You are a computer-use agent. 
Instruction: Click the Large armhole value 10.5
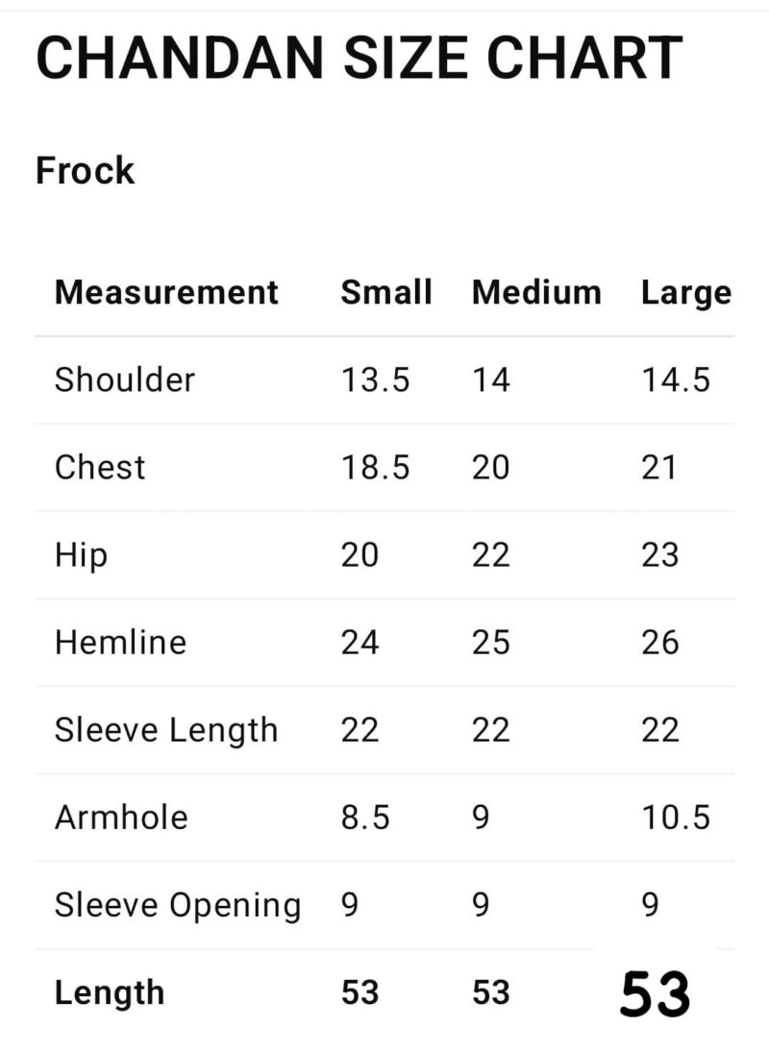[676, 818]
